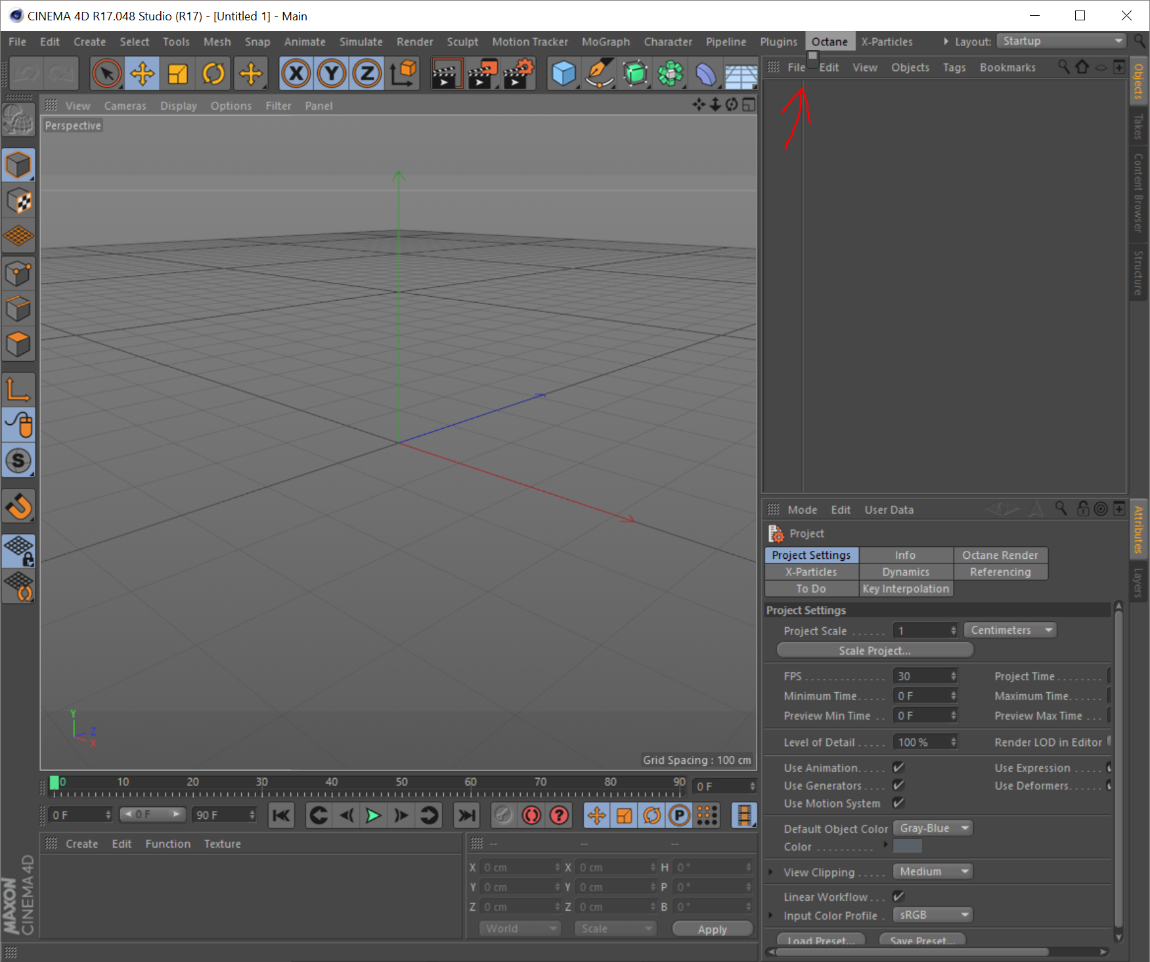Open Edit Render Settings gear clapperboard
This screenshot has width=1150, height=962.
[519, 74]
